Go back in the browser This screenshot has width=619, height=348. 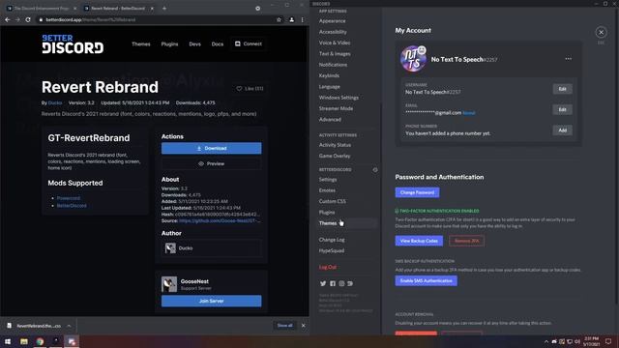(x=8, y=19)
